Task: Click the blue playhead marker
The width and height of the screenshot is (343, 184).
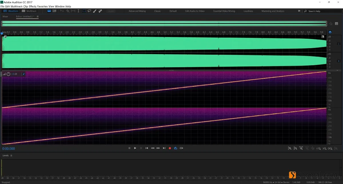Action: pyautogui.click(x=2, y=33)
